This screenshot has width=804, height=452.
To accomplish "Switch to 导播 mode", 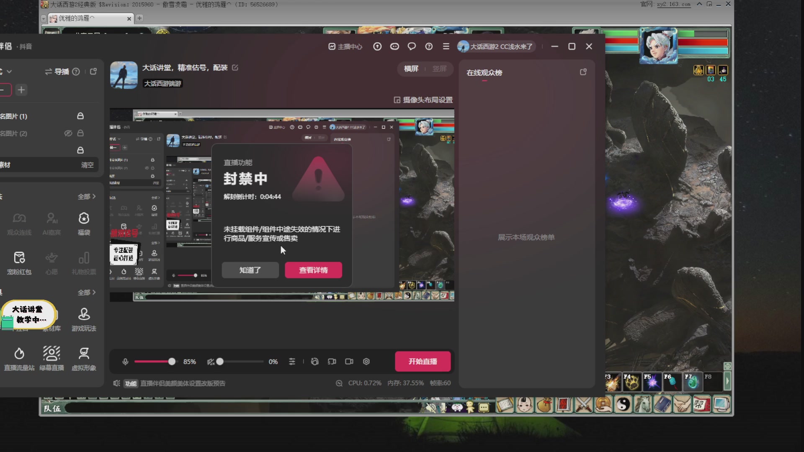I will 57,72.
